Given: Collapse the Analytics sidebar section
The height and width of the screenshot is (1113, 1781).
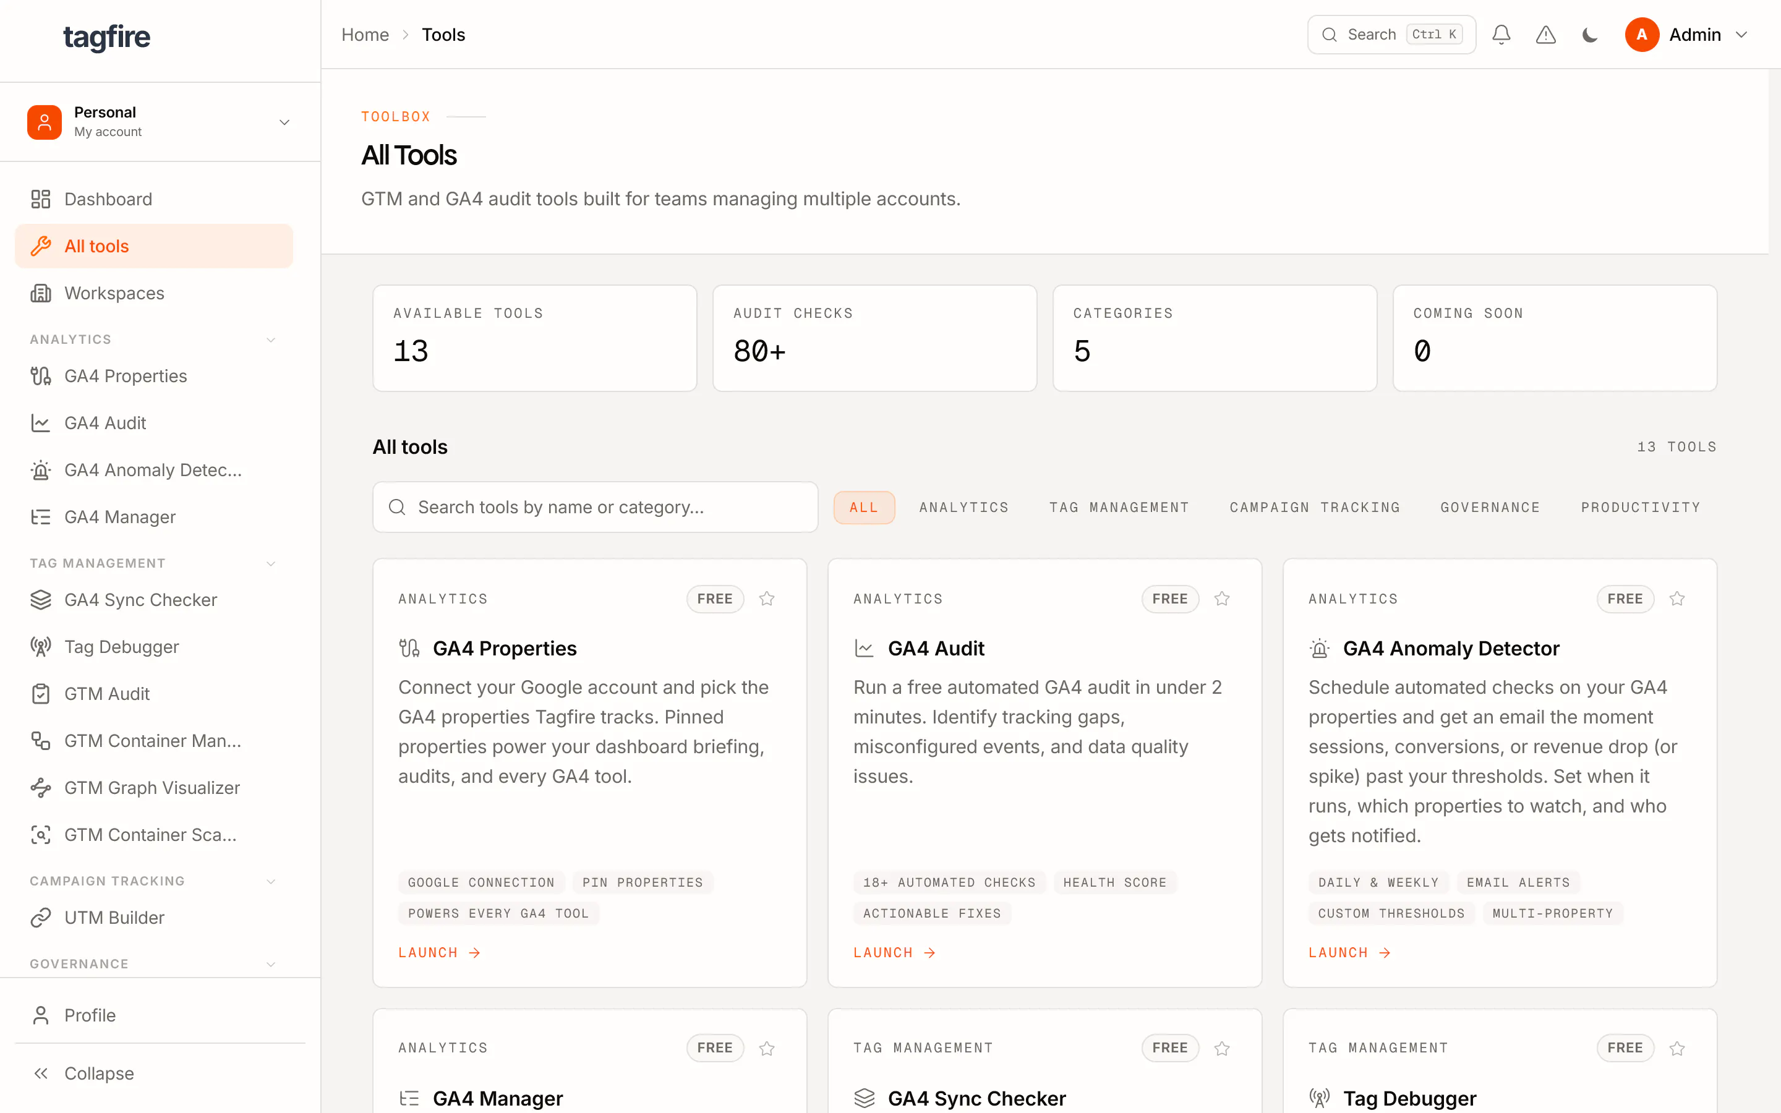Looking at the screenshot, I should click(271, 339).
